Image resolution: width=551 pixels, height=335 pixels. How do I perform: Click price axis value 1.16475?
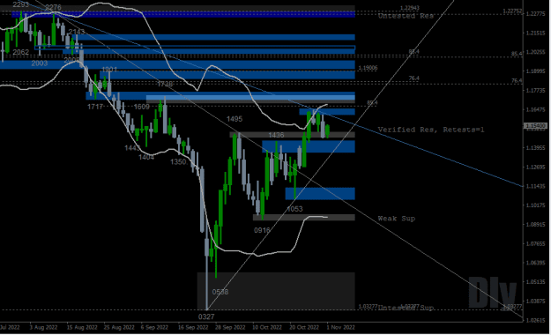[535, 109]
